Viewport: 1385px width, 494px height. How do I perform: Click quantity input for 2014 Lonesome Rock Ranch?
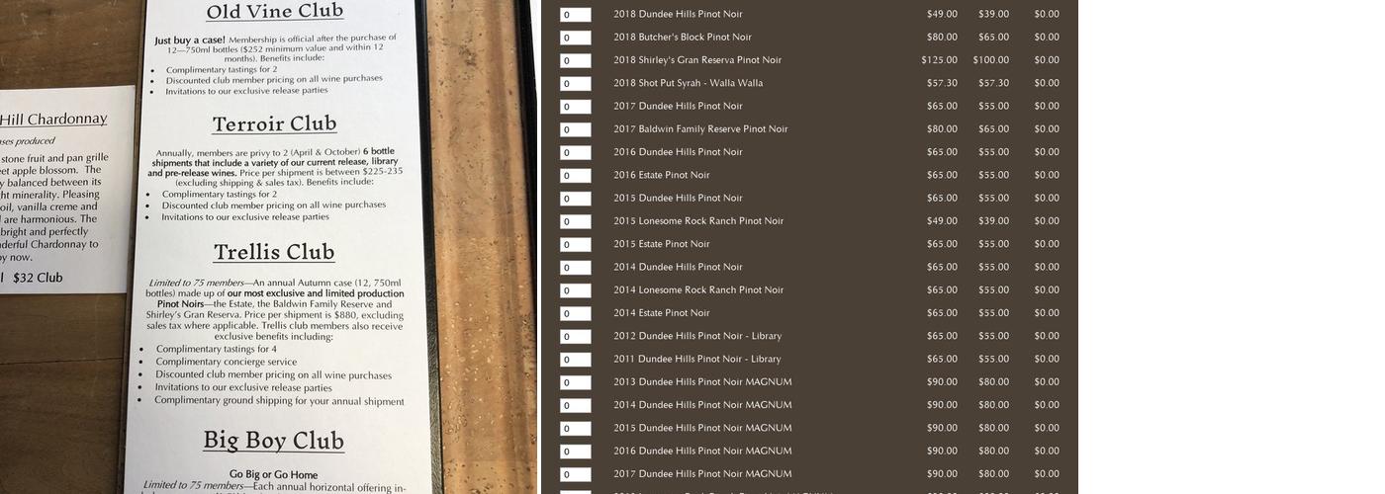(x=575, y=290)
